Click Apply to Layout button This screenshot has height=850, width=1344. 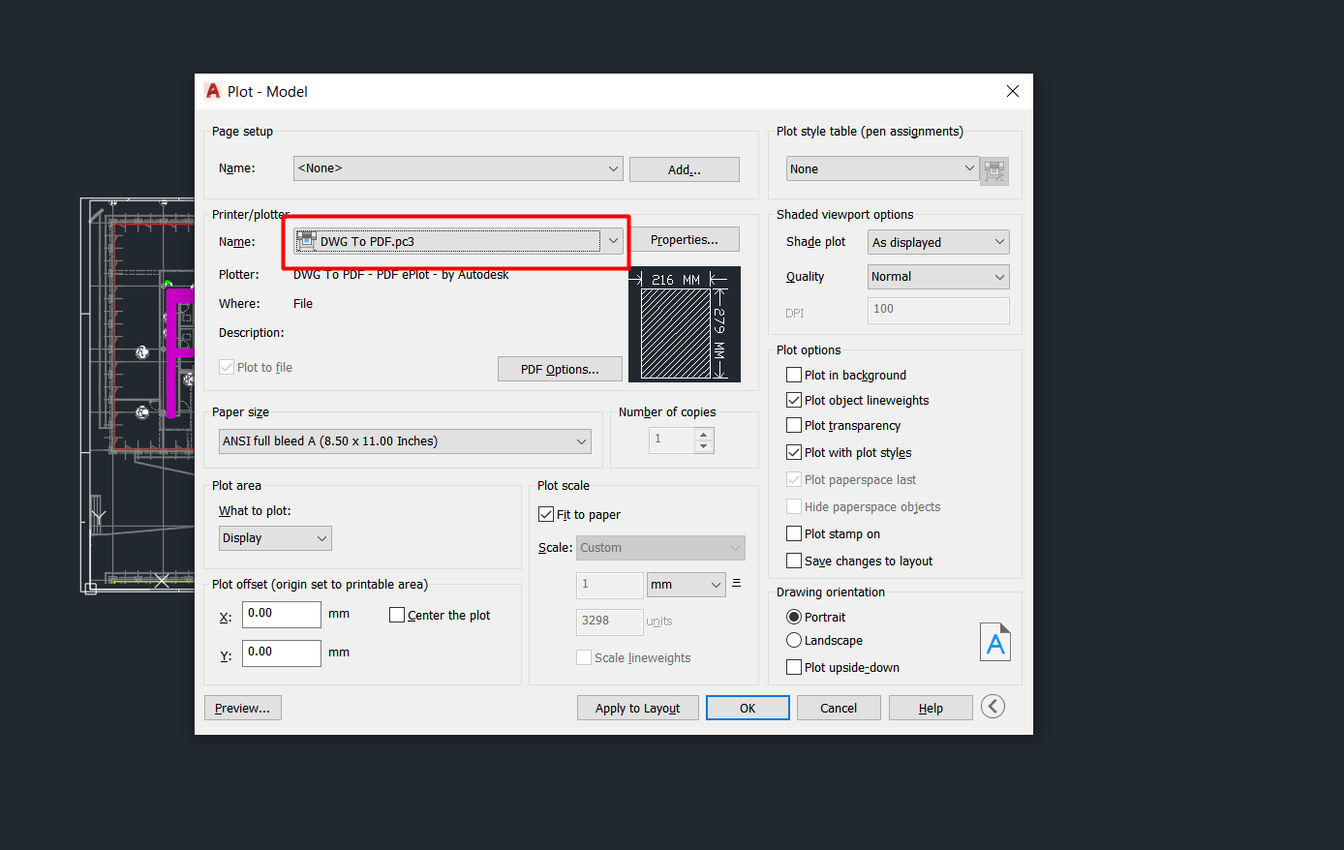tap(638, 708)
